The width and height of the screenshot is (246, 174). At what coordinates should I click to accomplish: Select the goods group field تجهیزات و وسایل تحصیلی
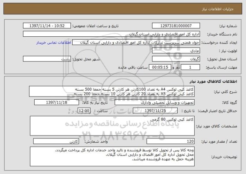[x=155, y=102]
